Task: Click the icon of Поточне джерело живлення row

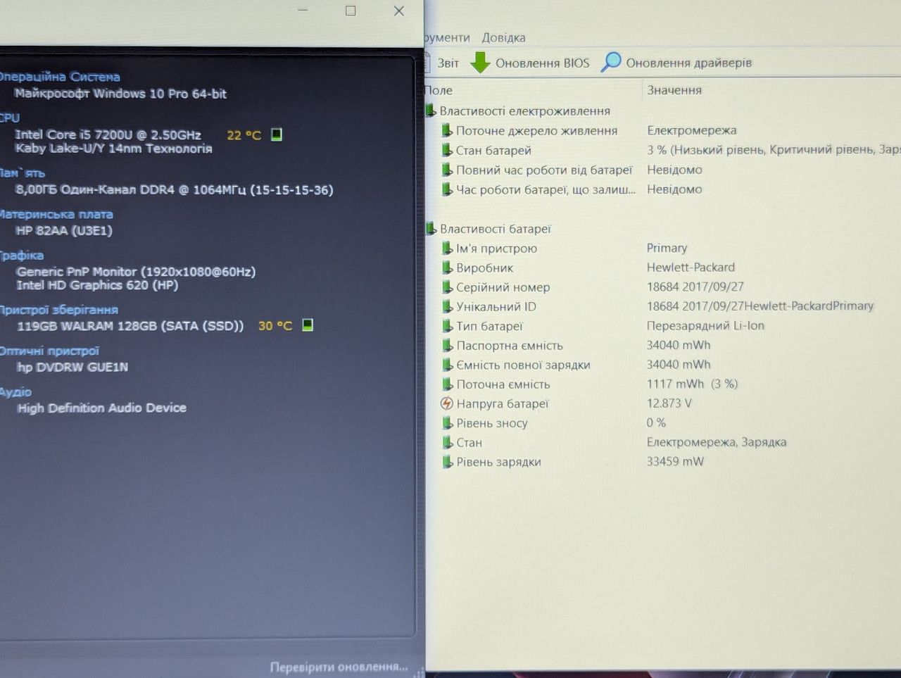Action: (x=447, y=130)
